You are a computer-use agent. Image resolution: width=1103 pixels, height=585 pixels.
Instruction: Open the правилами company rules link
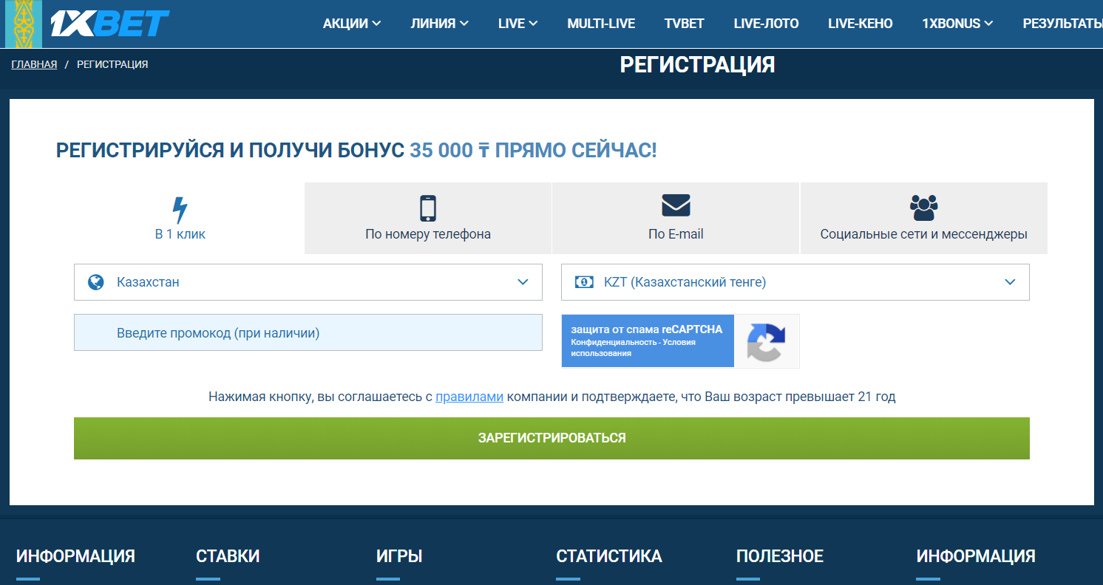[x=469, y=397]
